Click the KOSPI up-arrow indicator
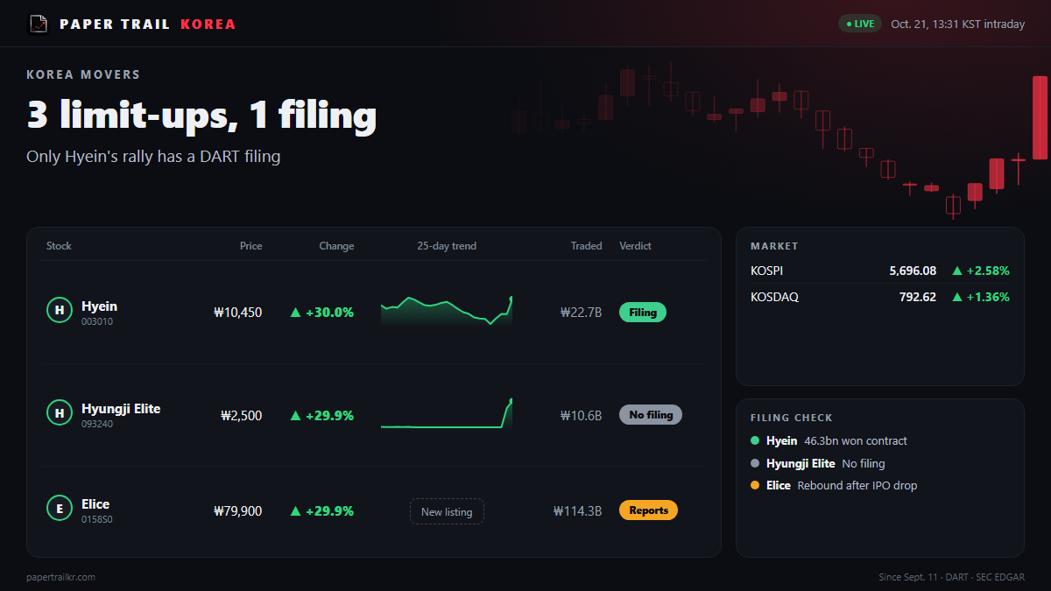This screenshot has height=591, width=1051. tap(957, 271)
